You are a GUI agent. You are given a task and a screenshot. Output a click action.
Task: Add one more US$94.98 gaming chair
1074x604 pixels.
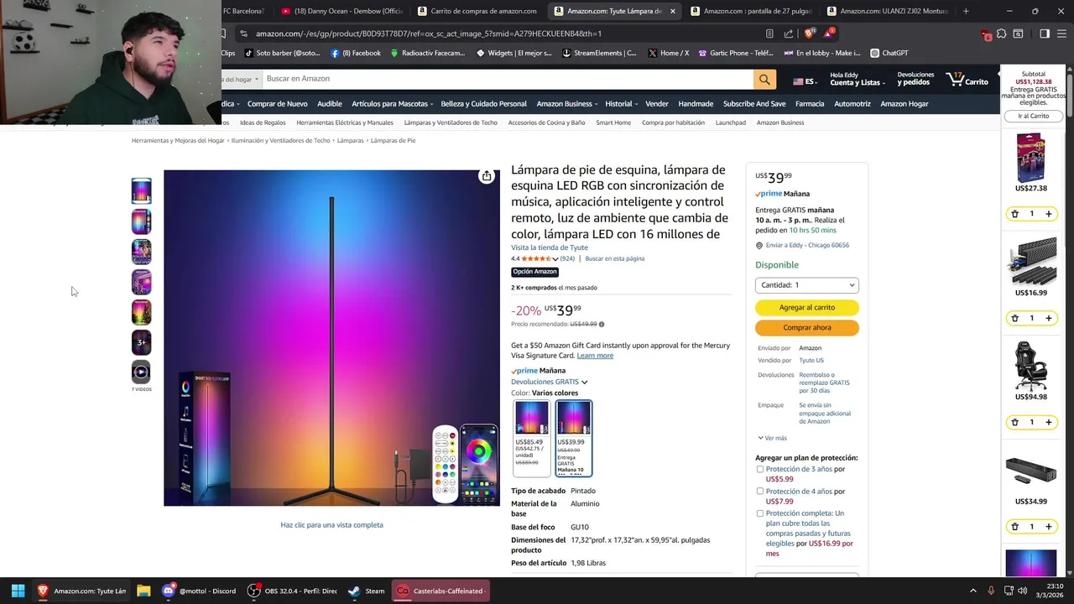pos(1048,422)
